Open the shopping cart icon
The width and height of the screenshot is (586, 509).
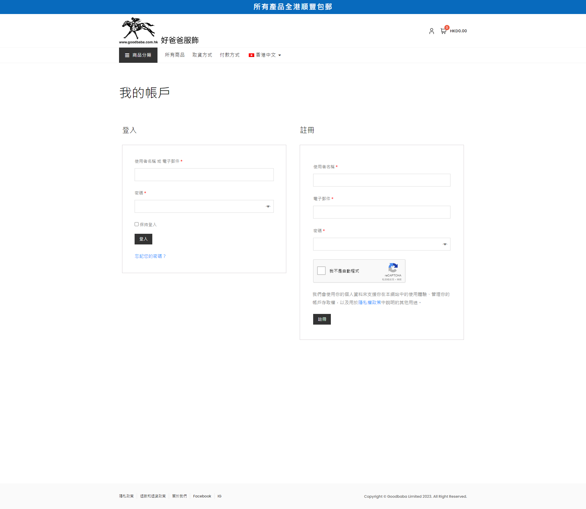[x=443, y=31]
